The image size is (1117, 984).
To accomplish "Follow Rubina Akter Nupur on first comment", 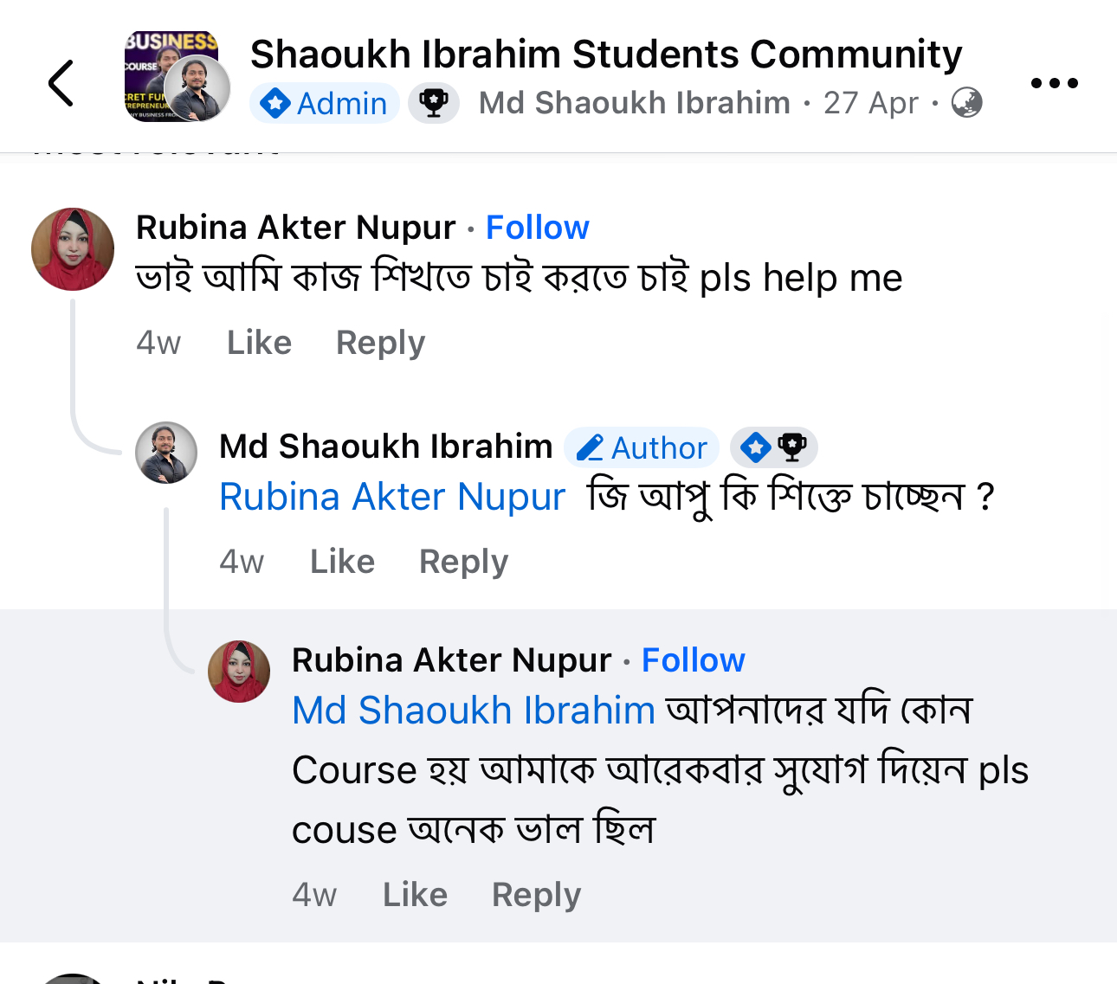I will (x=537, y=228).
